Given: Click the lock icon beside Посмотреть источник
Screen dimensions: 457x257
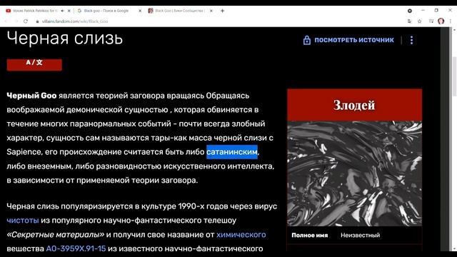Looking at the screenshot, I should click(x=306, y=40).
